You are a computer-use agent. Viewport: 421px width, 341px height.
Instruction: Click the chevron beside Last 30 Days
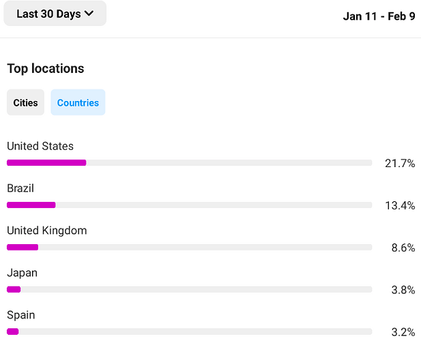click(89, 14)
